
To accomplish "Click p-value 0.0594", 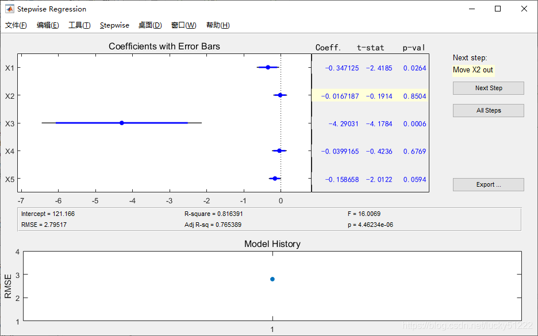I will pyautogui.click(x=414, y=180).
